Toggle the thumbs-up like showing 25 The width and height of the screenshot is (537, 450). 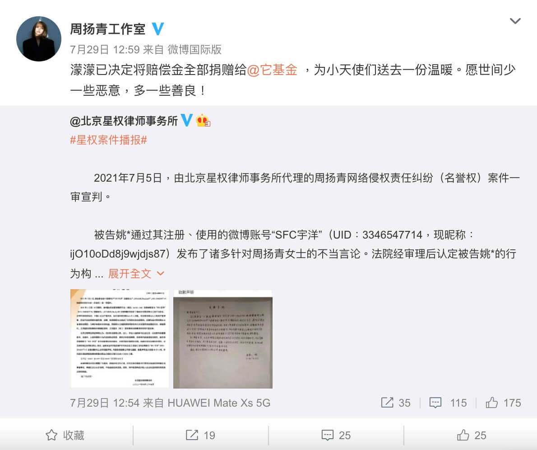pos(471,435)
